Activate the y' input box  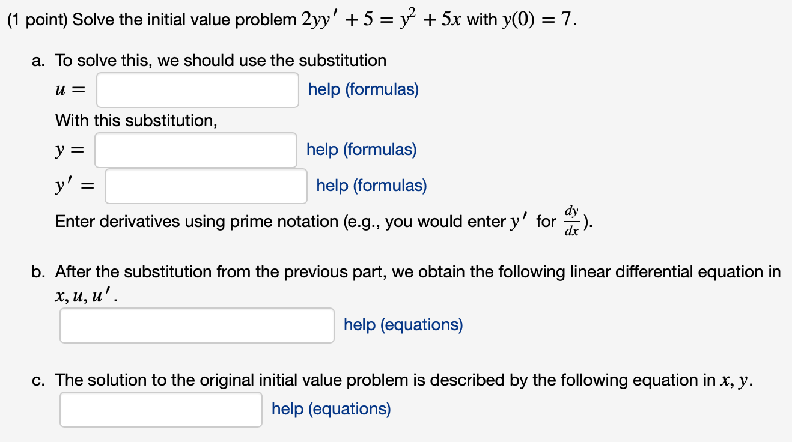point(206,186)
